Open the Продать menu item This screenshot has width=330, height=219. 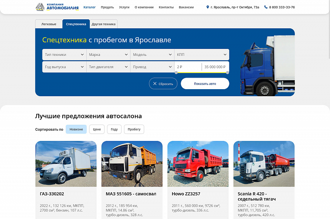[107, 7]
